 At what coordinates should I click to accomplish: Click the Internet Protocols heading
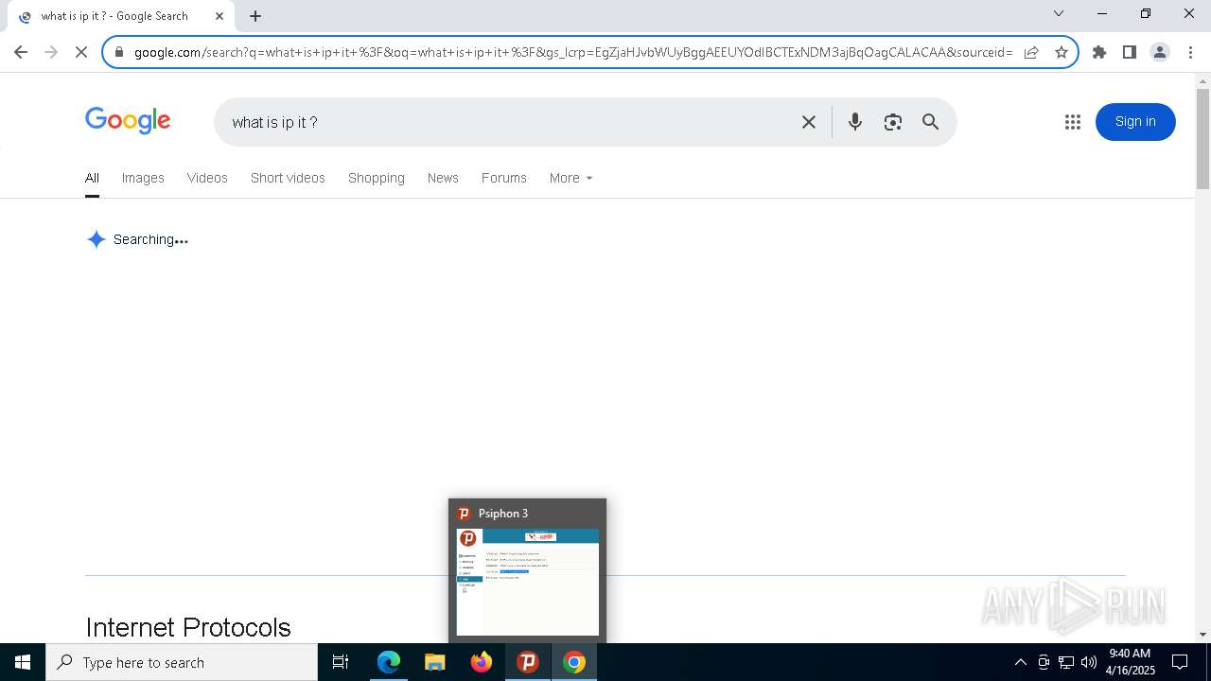pyautogui.click(x=188, y=627)
